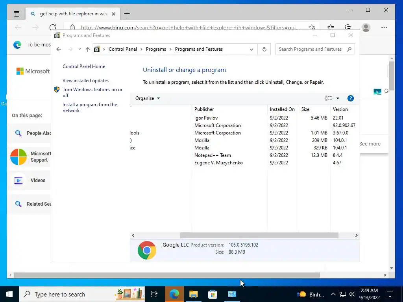
Task: Click the Google Chrome icon in details pane
Action: click(147, 250)
